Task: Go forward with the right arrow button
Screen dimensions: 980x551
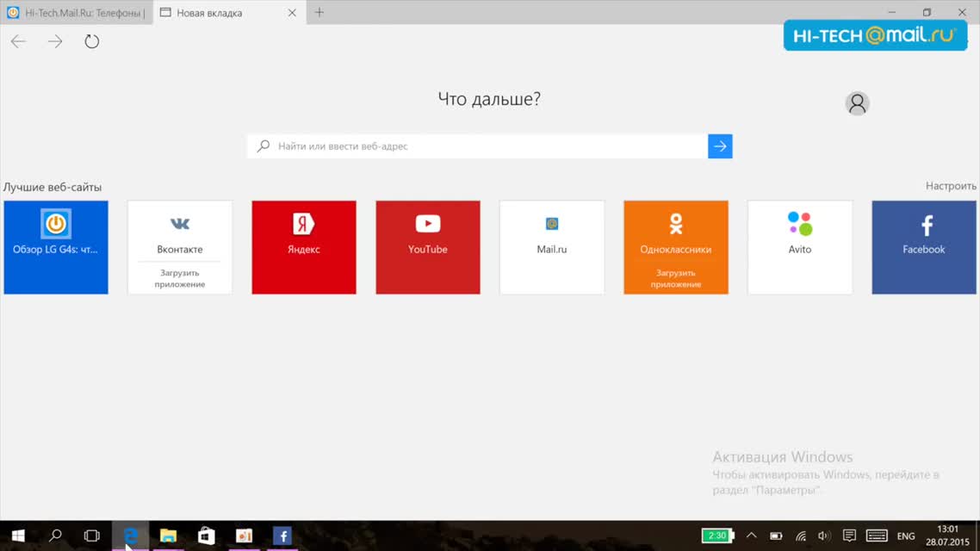Action: 55,42
